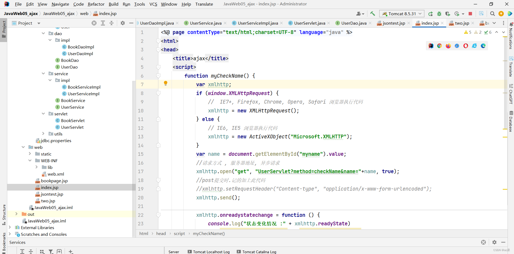The height and width of the screenshot is (254, 514).
Task: Go to next highlighted error arrow
Action: tap(504, 32)
